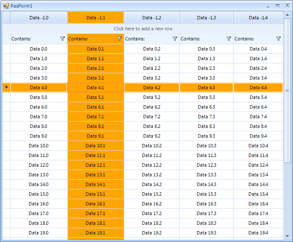Open filter icon in Data -1.1 column

119,39
